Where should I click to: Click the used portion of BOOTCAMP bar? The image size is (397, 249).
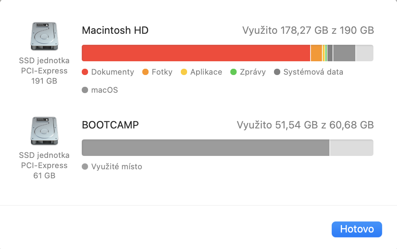pos(204,148)
